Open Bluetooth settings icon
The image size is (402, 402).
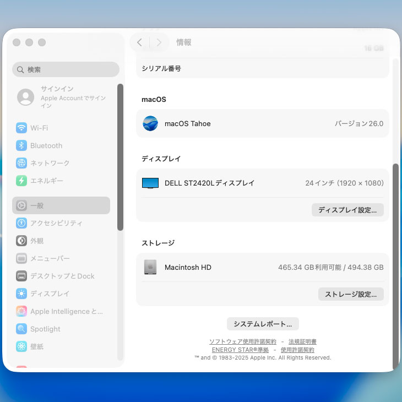coord(21,145)
